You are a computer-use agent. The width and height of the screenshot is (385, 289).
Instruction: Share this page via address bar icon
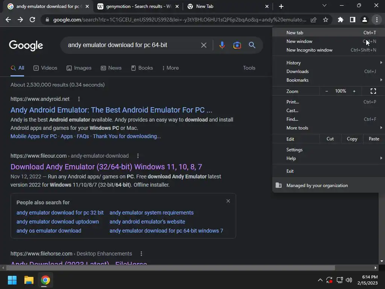click(314, 20)
